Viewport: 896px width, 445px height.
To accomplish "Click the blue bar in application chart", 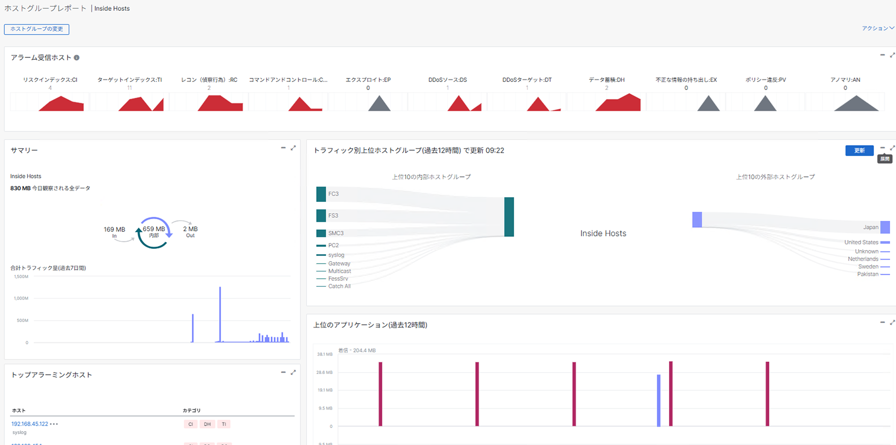I will tap(659, 400).
